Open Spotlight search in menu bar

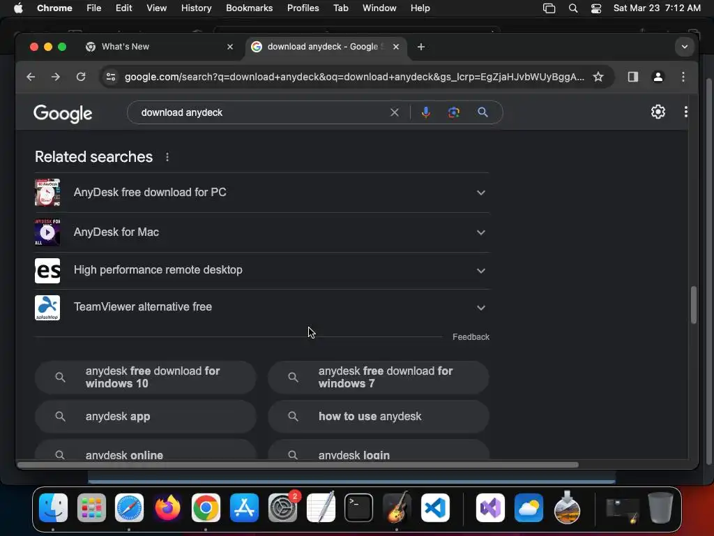(x=573, y=8)
